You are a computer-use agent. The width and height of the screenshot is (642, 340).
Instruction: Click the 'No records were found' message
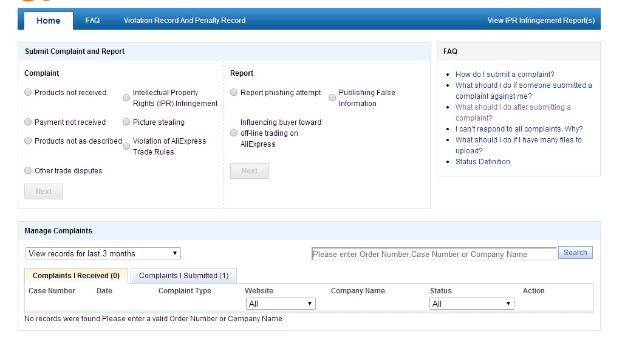(153, 318)
